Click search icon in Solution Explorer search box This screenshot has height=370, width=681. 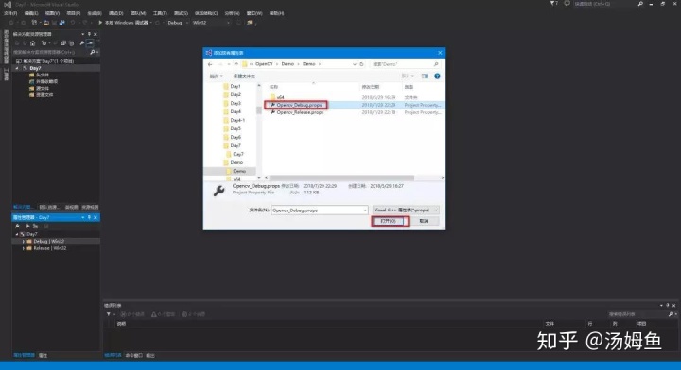92,52
